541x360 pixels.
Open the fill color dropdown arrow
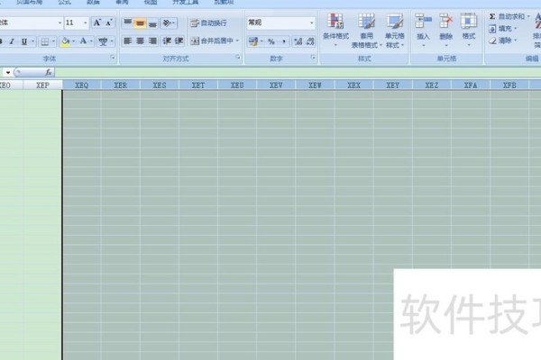74,41
